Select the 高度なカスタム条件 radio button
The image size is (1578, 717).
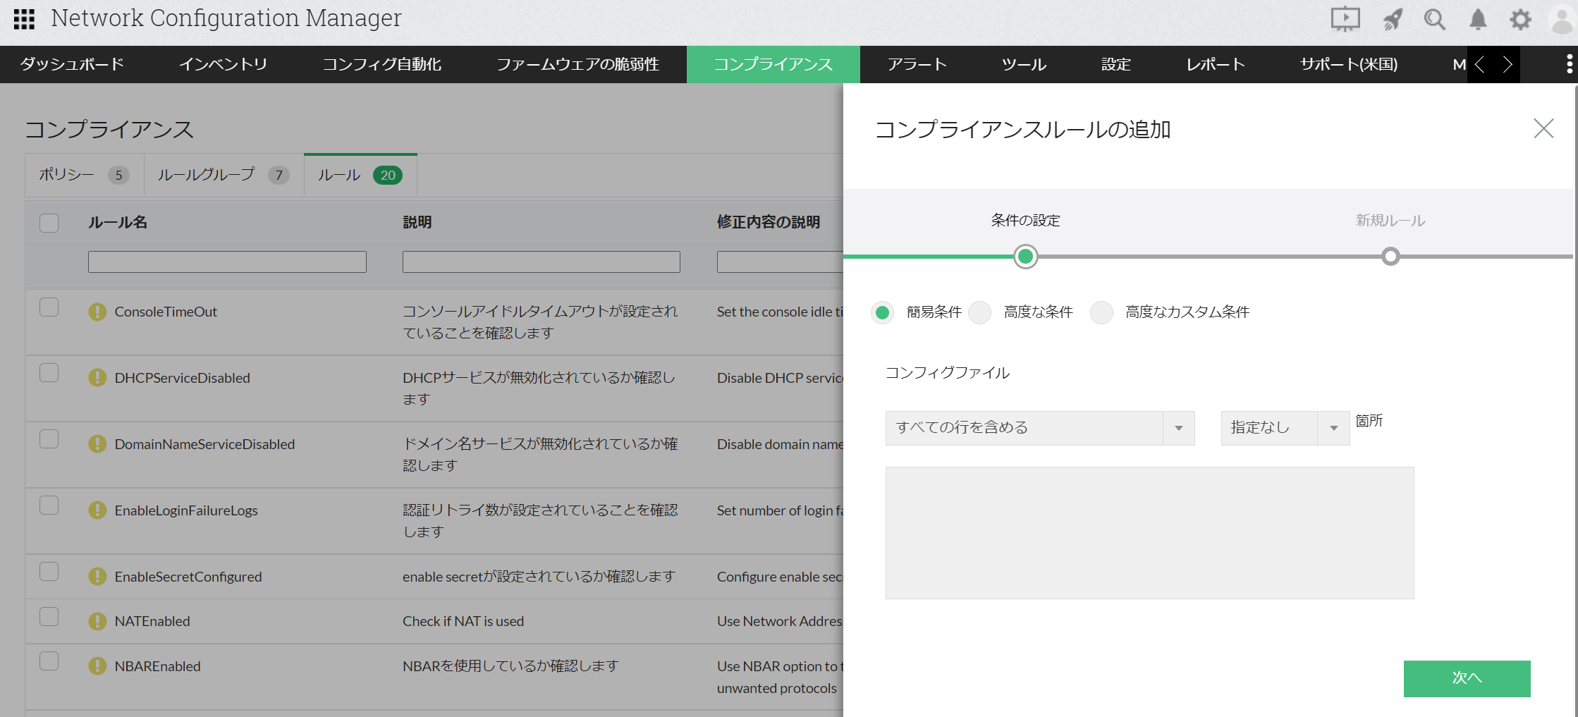click(1101, 312)
